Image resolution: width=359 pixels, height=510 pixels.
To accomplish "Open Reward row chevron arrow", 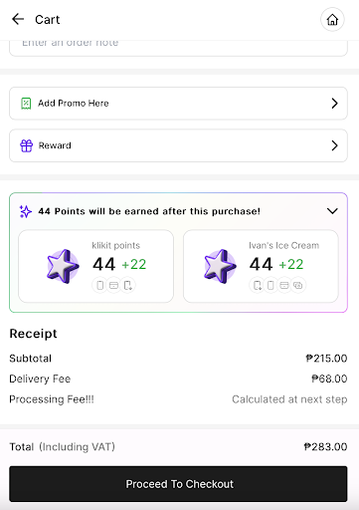I will click(334, 145).
